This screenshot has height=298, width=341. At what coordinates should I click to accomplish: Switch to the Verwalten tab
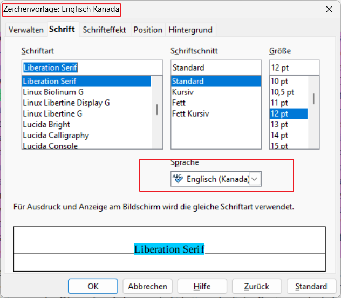pyautogui.click(x=26, y=30)
